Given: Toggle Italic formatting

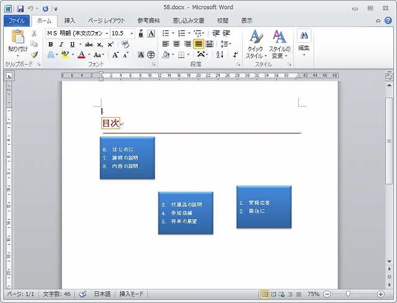Looking at the screenshot, I should (x=61, y=44).
